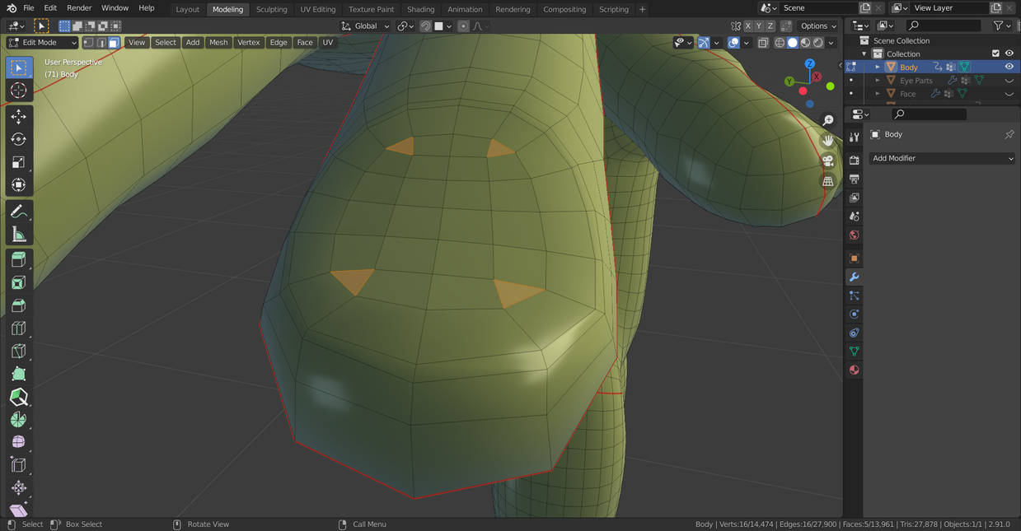Switch to vertex select mode

pyautogui.click(x=88, y=43)
